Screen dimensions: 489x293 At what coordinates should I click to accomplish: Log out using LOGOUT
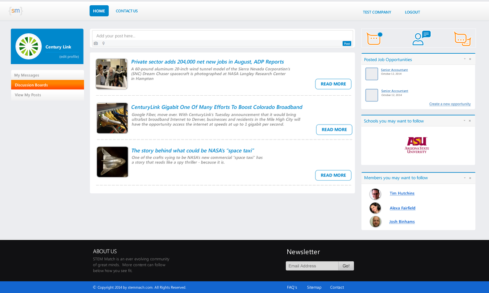tap(412, 12)
